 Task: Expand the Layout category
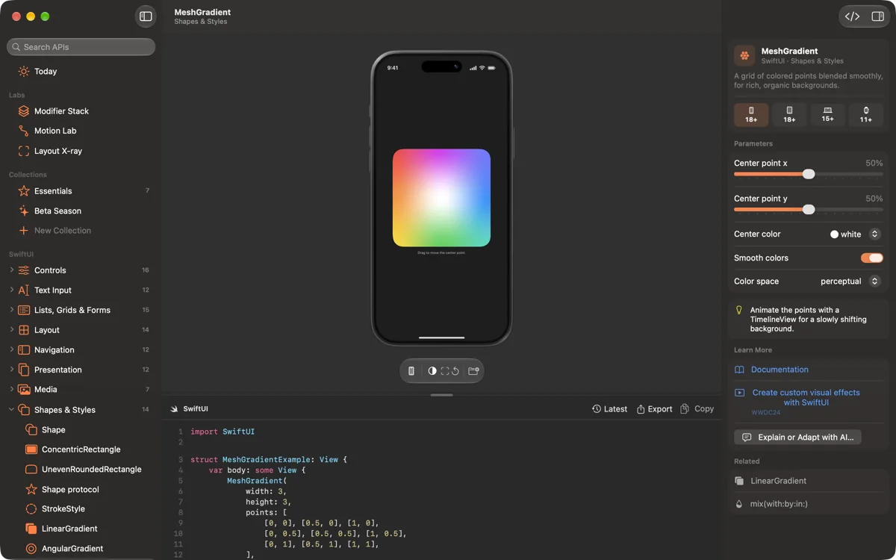tap(12, 330)
